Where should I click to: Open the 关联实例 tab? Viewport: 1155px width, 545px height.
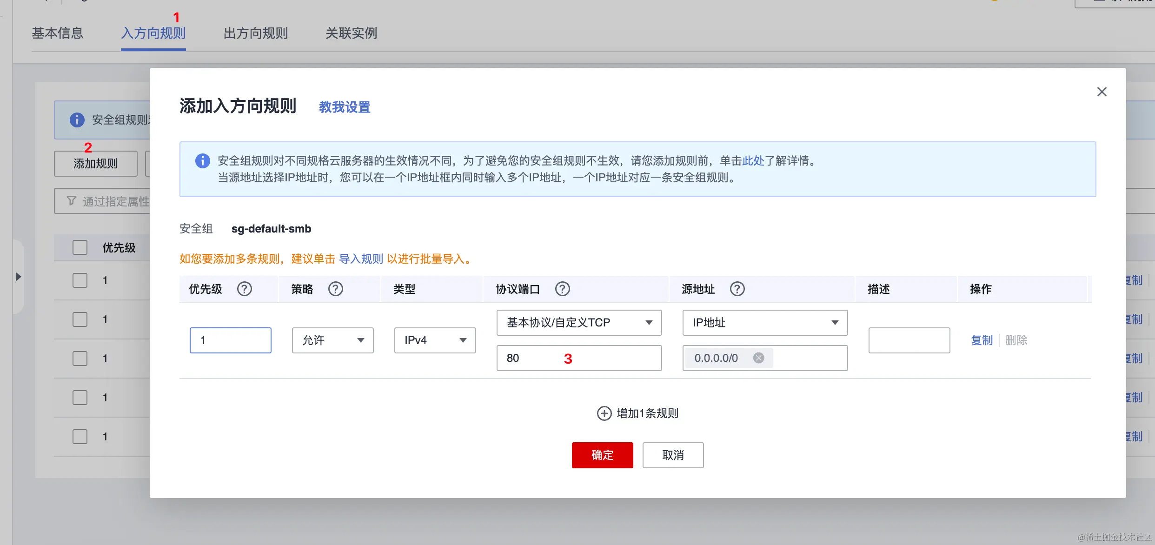point(351,33)
